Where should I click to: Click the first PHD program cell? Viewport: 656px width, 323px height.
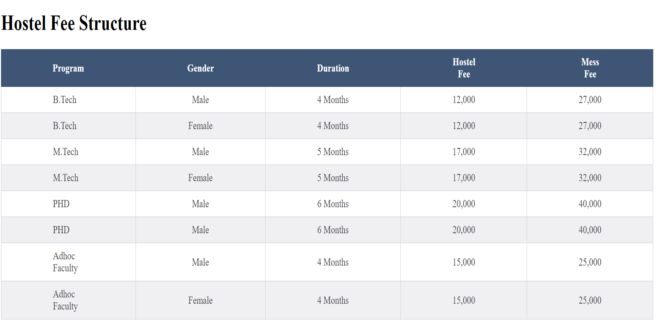[x=61, y=204]
